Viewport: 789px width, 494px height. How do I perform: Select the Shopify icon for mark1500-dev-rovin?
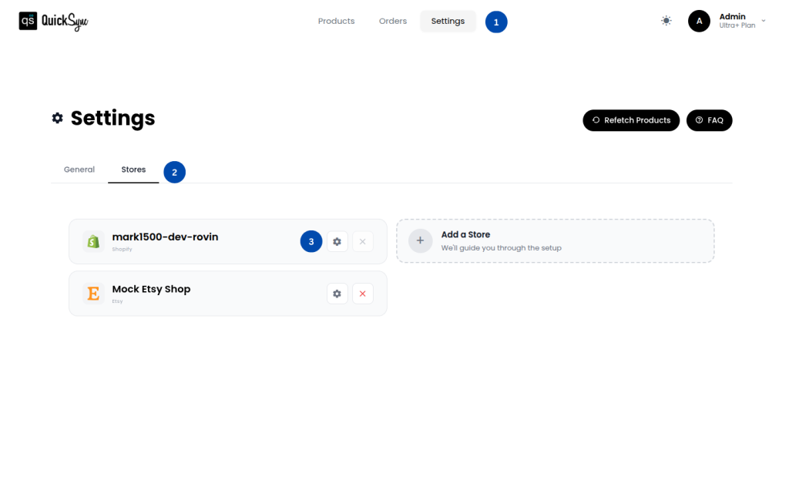point(92,241)
